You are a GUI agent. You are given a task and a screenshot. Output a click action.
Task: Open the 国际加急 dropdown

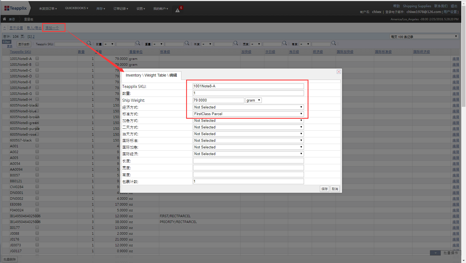point(248,147)
